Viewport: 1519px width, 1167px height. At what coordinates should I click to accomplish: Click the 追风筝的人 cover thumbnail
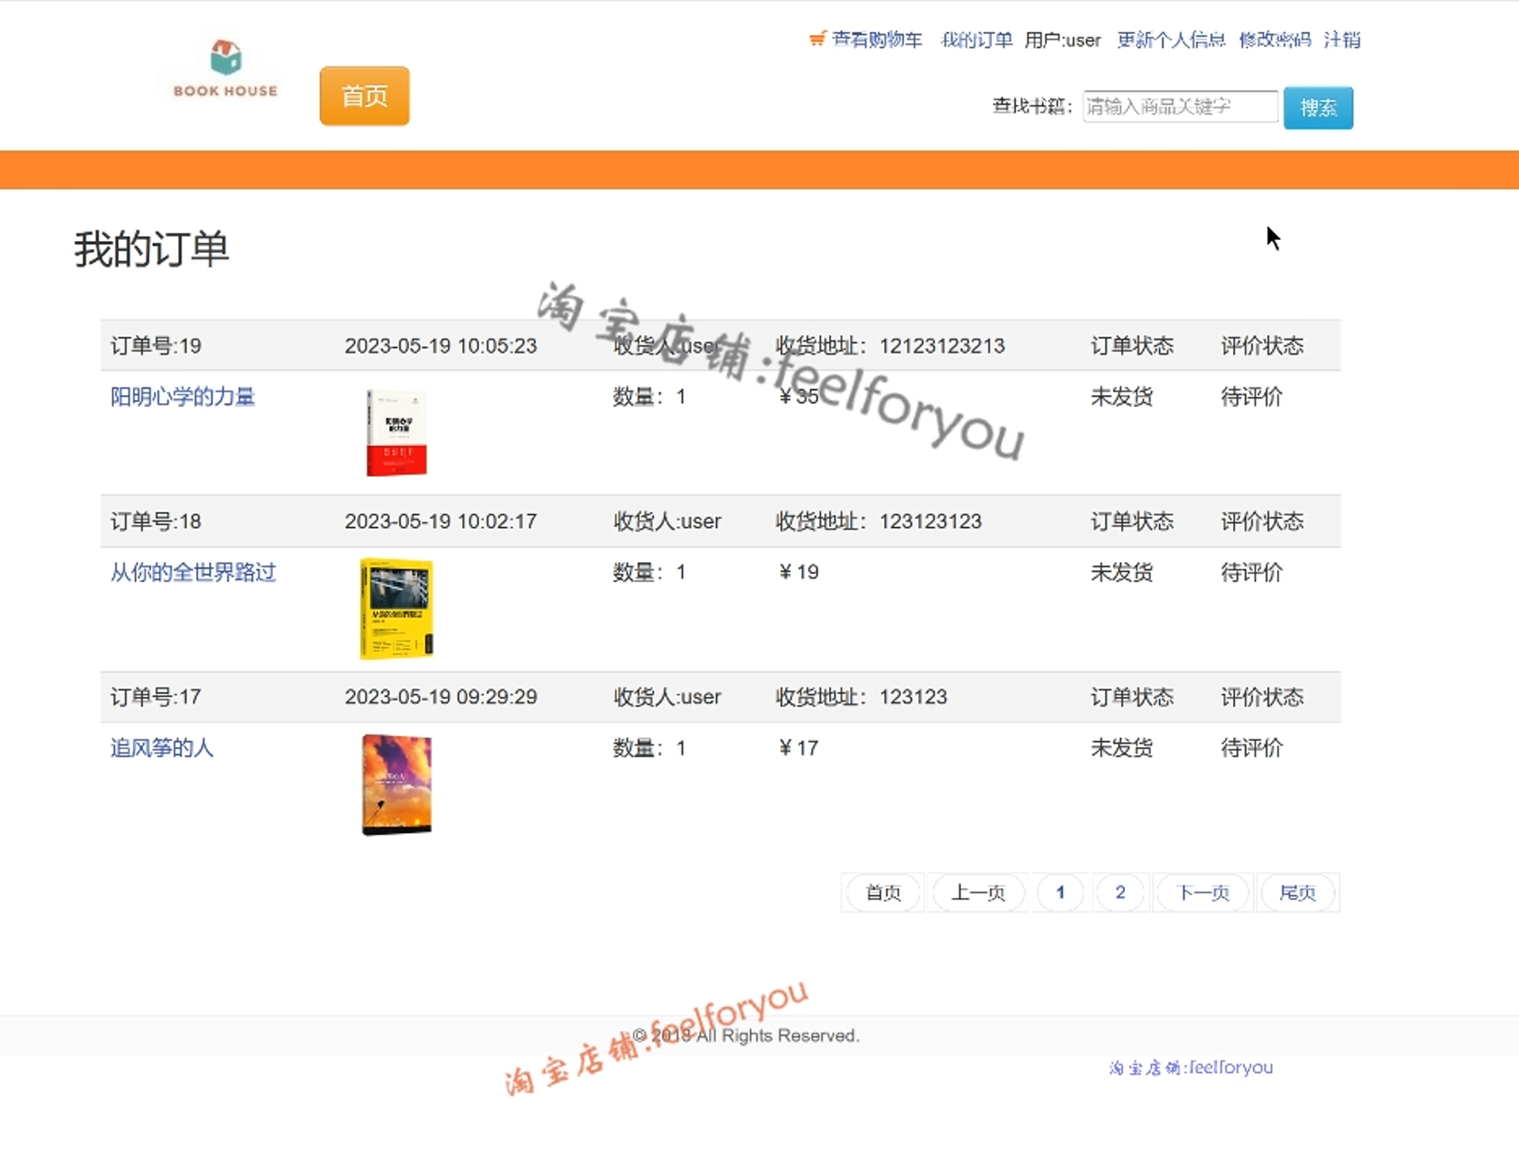[x=396, y=784]
